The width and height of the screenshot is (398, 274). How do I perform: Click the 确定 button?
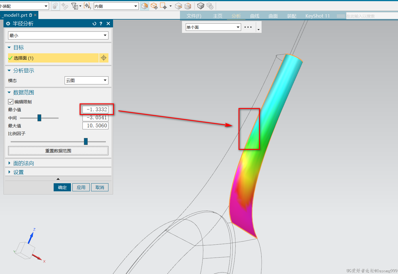pos(62,187)
